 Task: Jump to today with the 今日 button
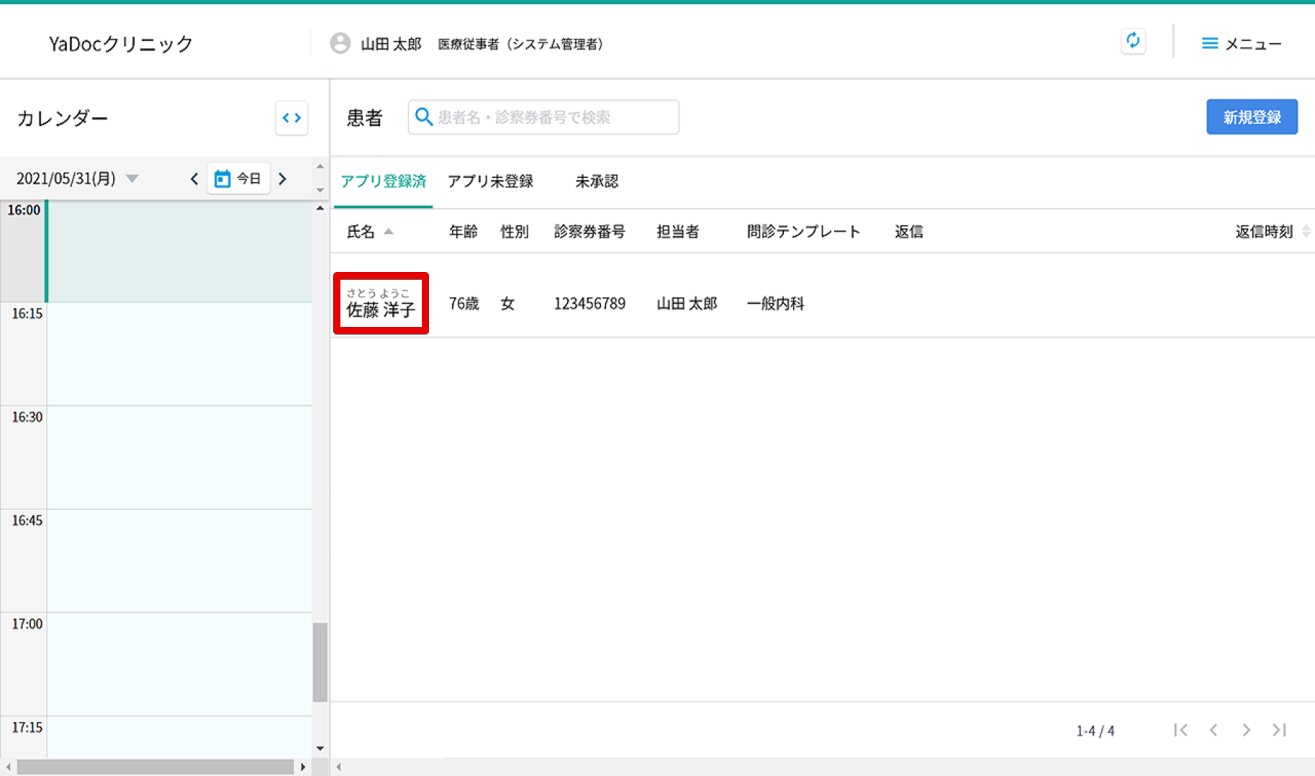click(x=238, y=179)
